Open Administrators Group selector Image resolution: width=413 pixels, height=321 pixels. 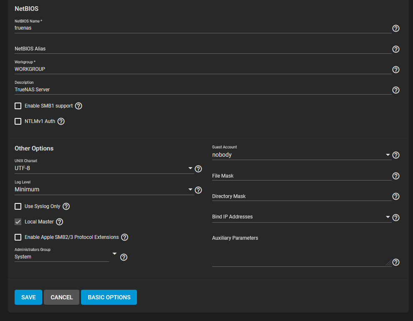66,256
